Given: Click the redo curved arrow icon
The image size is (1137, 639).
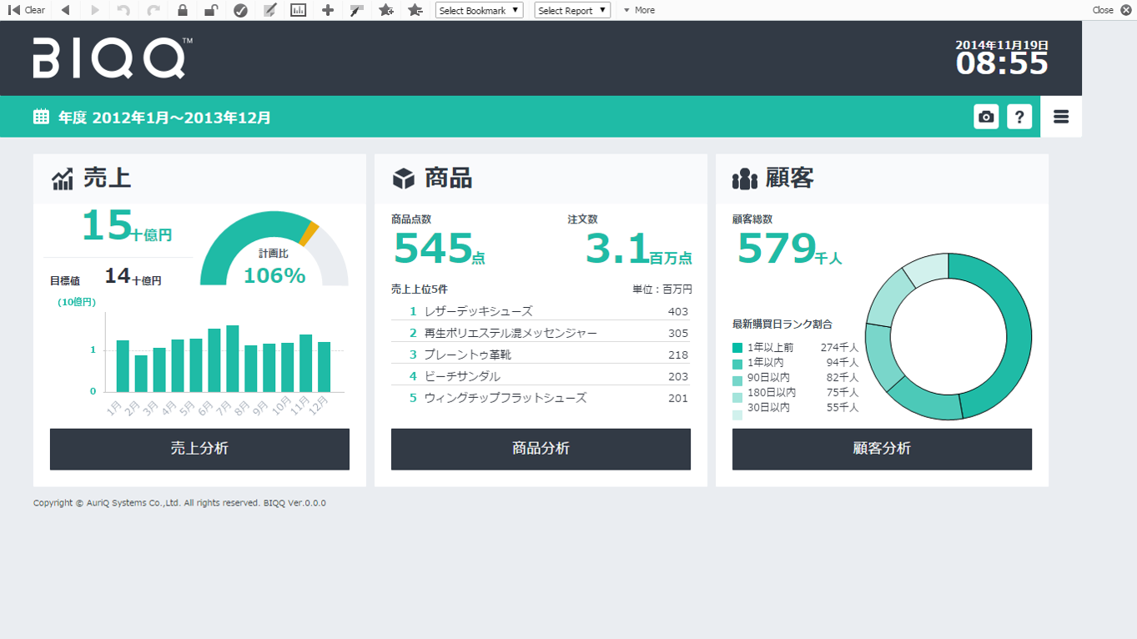Looking at the screenshot, I should tap(153, 10).
